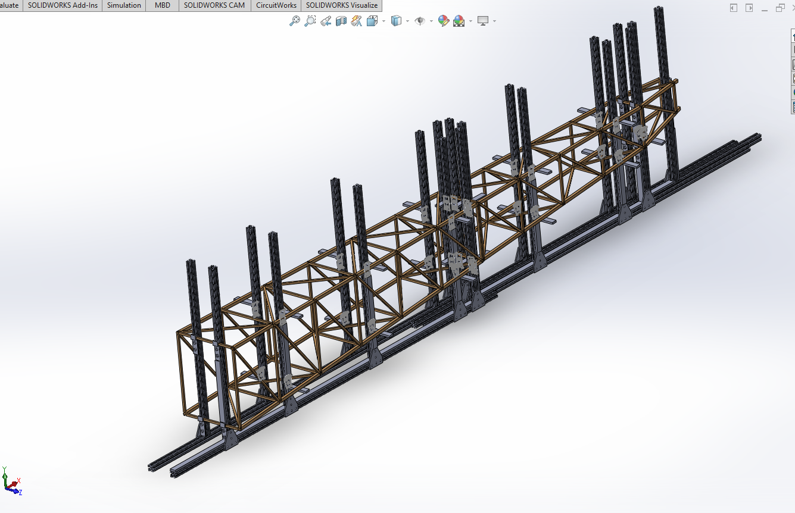Expand the View Orientation dropdown arrow
The width and height of the screenshot is (795, 513).
pyautogui.click(x=384, y=21)
